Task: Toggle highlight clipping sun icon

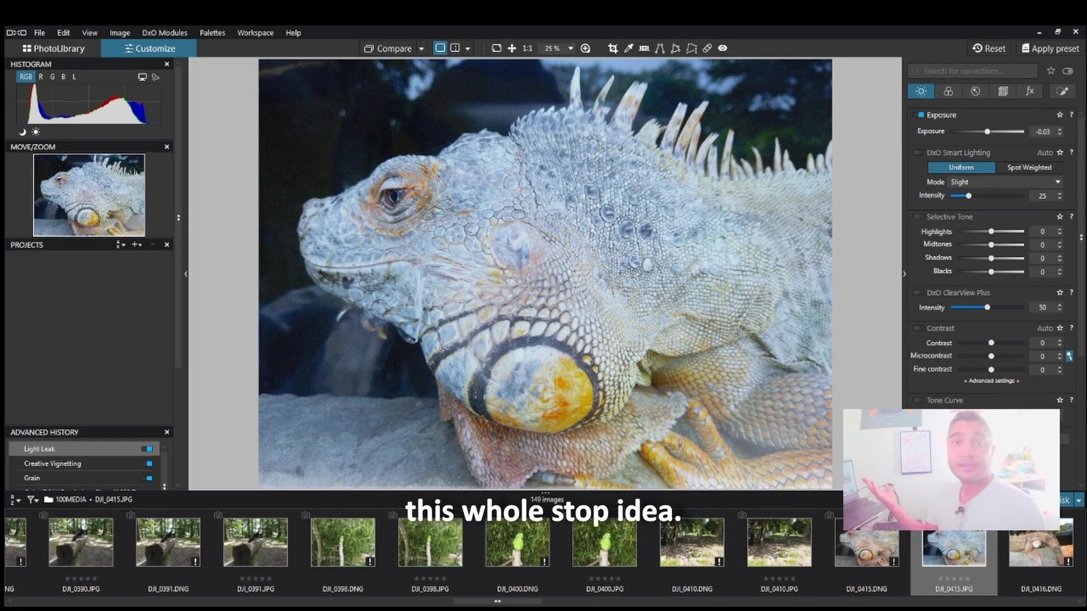Action: pos(36,132)
